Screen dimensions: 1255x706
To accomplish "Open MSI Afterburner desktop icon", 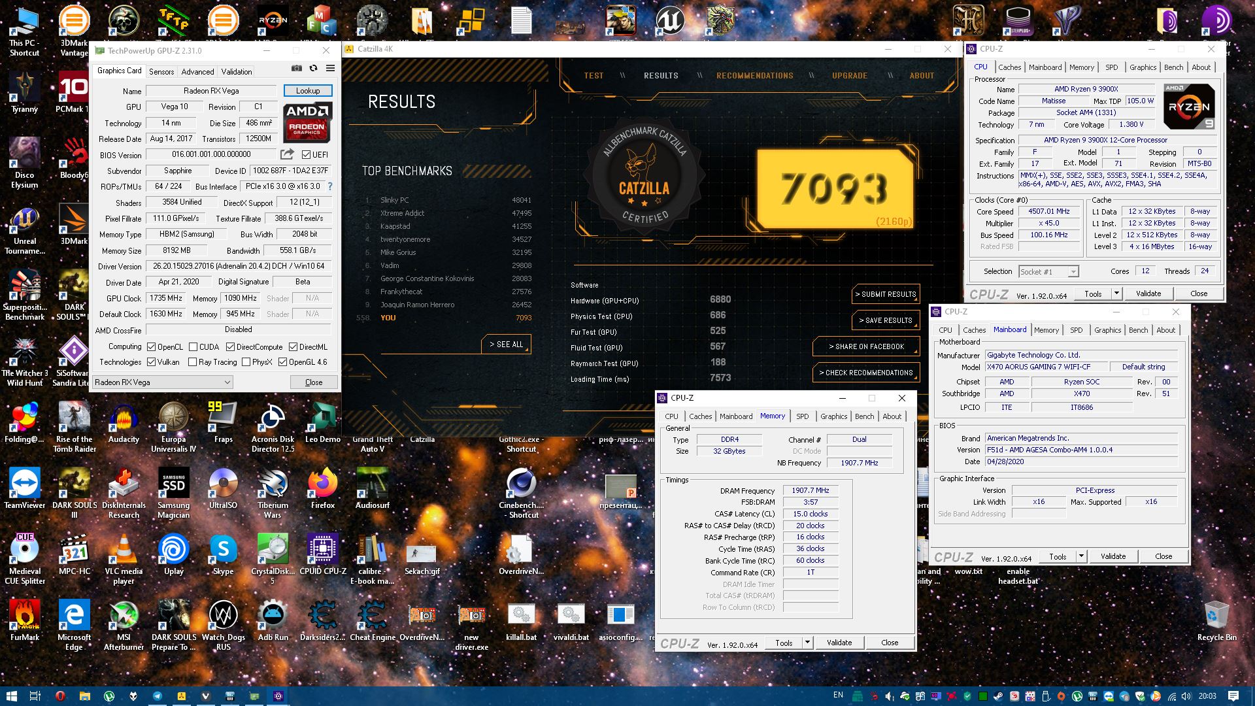I will 124,626.
